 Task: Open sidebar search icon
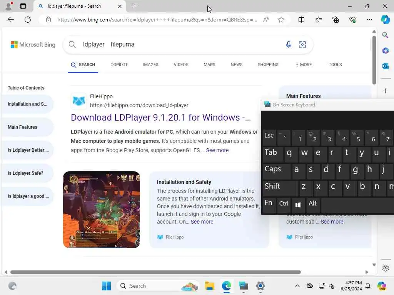coord(385,35)
